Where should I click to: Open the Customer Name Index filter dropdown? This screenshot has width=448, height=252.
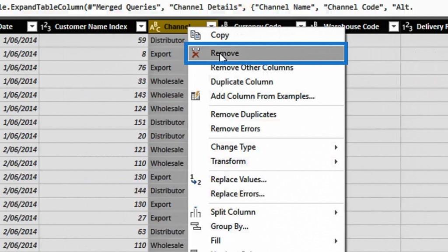pos(141,27)
